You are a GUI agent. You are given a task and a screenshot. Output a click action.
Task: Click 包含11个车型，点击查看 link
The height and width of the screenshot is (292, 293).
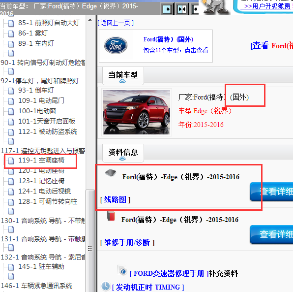pyautogui.click(x=176, y=50)
